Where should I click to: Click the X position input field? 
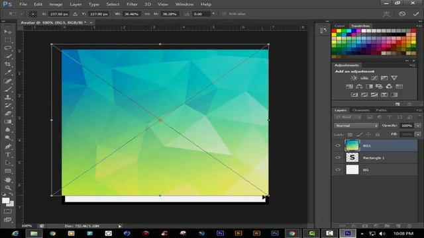59,14
